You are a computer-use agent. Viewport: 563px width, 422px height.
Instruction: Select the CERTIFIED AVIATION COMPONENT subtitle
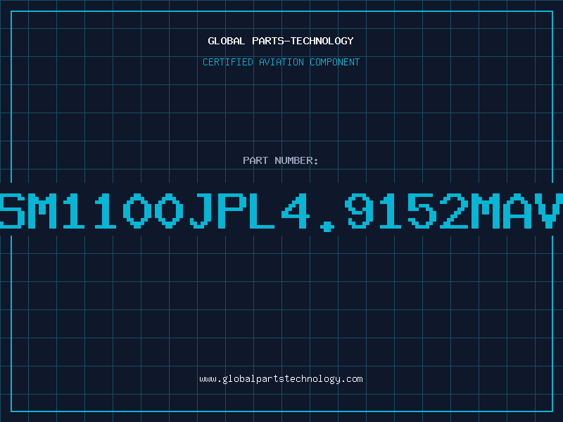[281, 62]
